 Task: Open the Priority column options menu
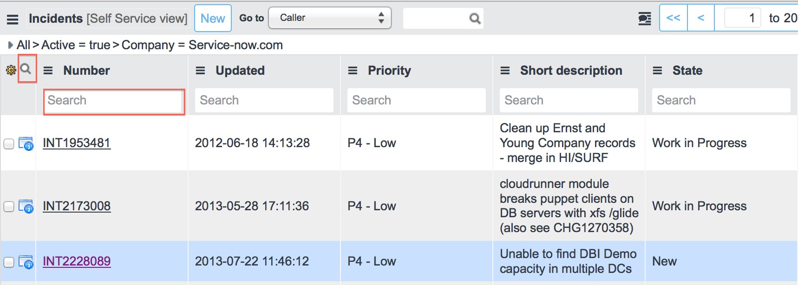pyautogui.click(x=353, y=71)
